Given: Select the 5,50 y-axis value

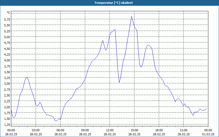Looking at the screenshot, I should pyautogui.click(x=7, y=25).
